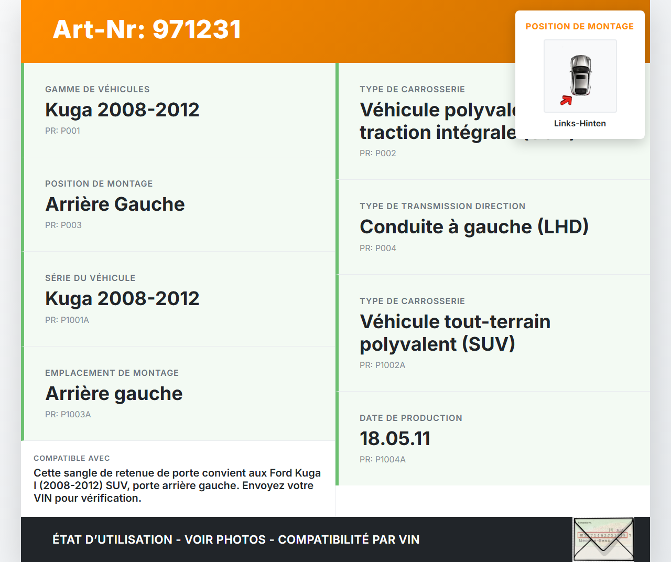Click the Art-Nr: 971231 header title
This screenshot has width=671, height=562.
tap(147, 29)
